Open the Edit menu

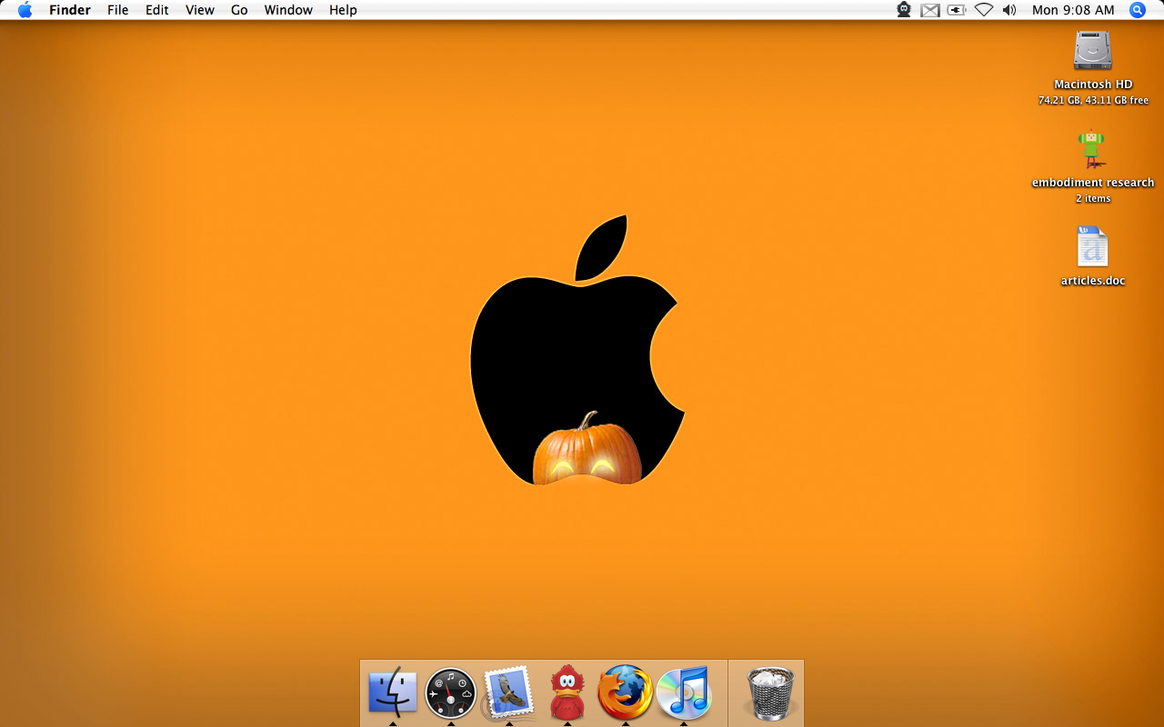point(157,10)
